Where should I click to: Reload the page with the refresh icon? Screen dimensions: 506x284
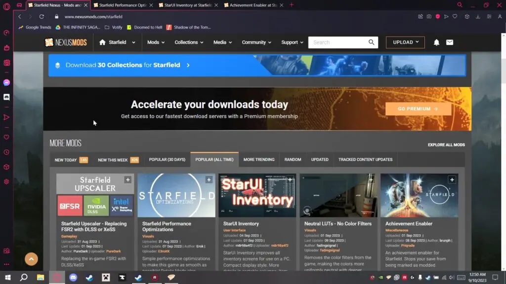42,16
